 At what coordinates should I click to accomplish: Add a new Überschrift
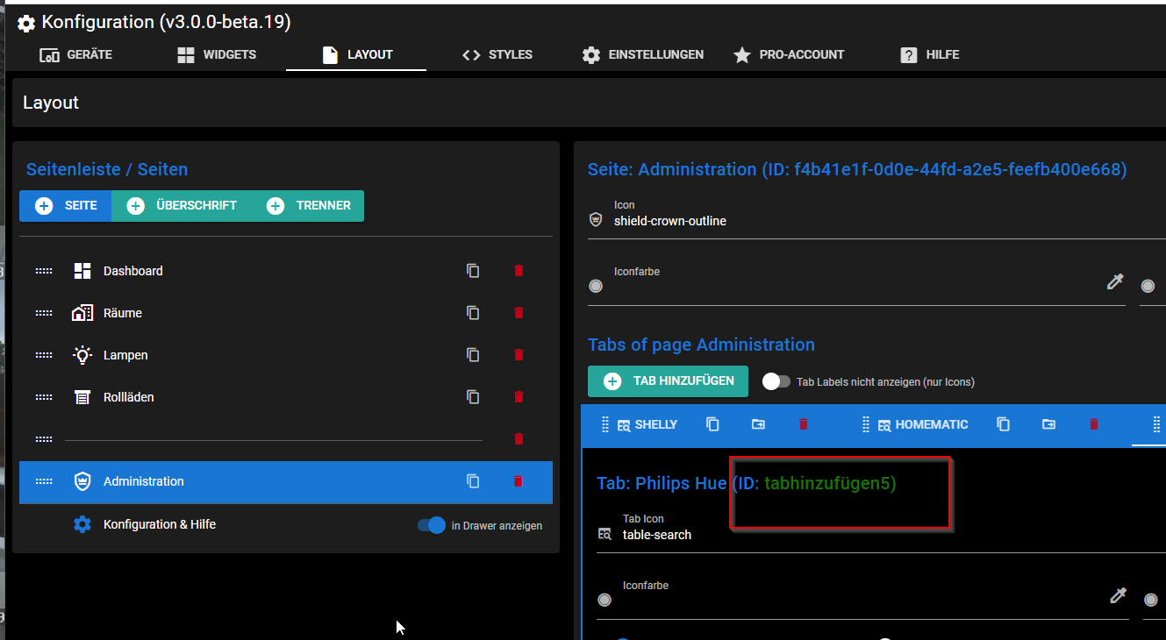(182, 205)
